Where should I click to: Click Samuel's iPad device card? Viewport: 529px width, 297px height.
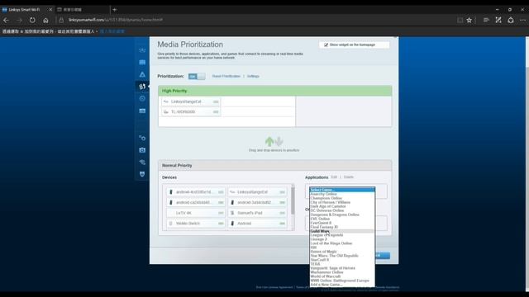[x=257, y=213]
